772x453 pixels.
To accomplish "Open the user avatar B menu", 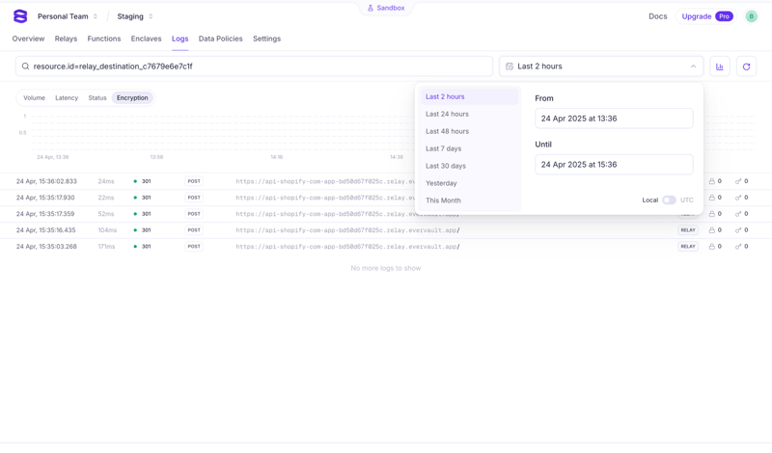I will pos(751,16).
